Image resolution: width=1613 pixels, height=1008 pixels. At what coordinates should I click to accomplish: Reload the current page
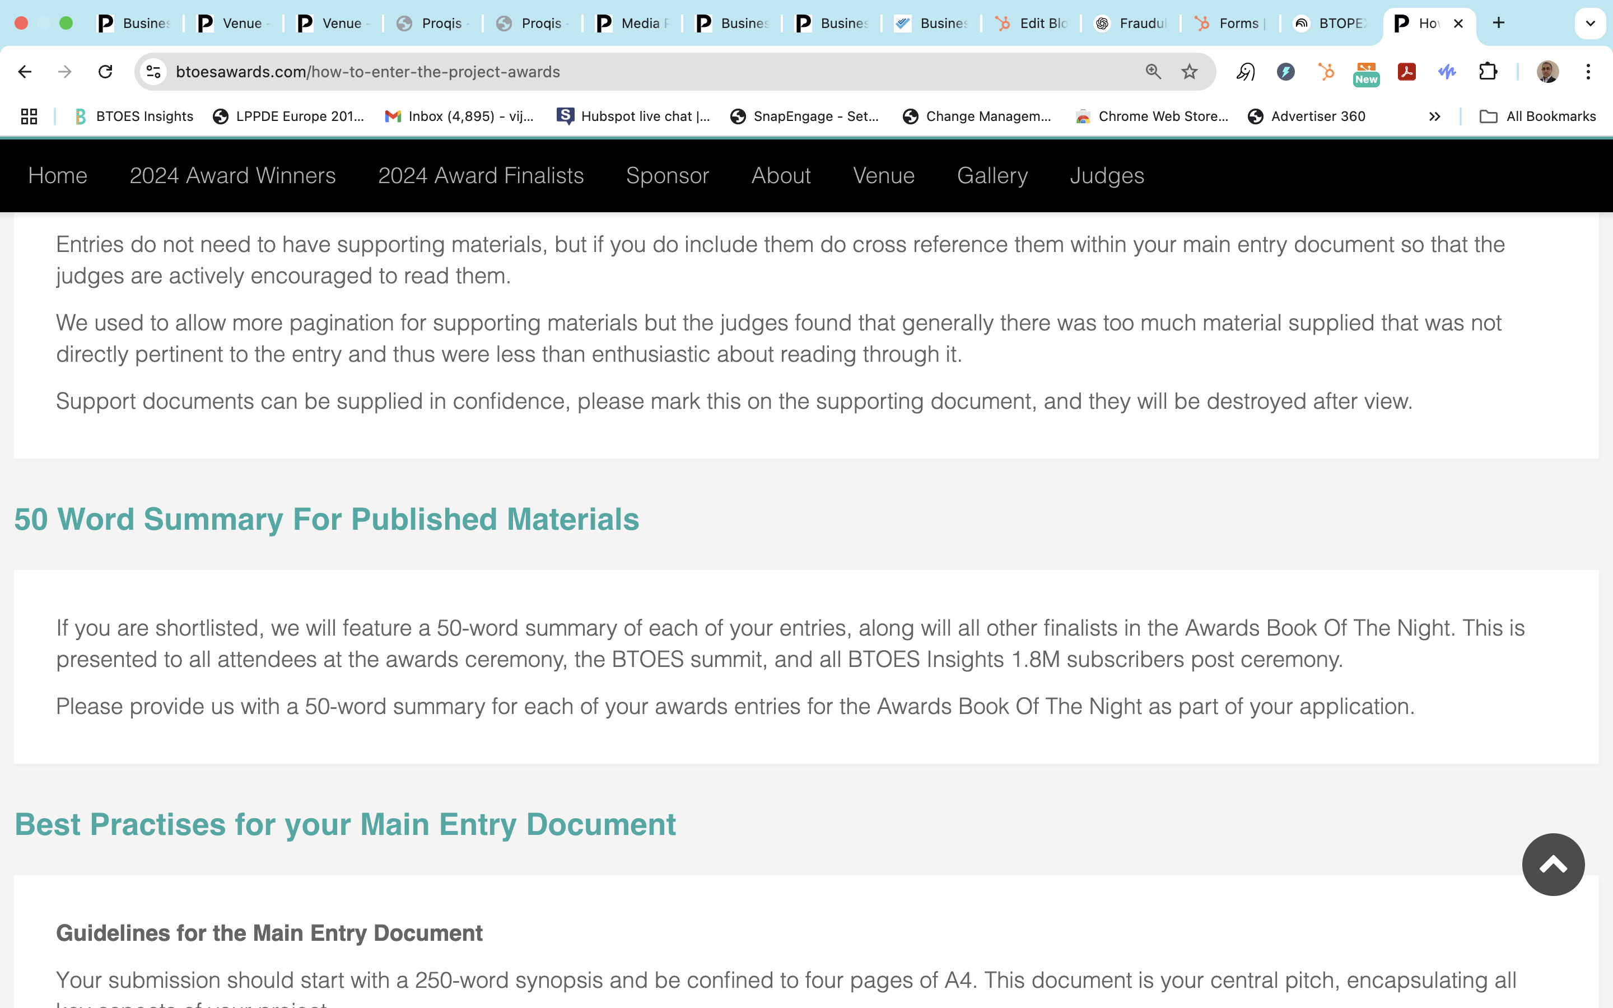105,71
